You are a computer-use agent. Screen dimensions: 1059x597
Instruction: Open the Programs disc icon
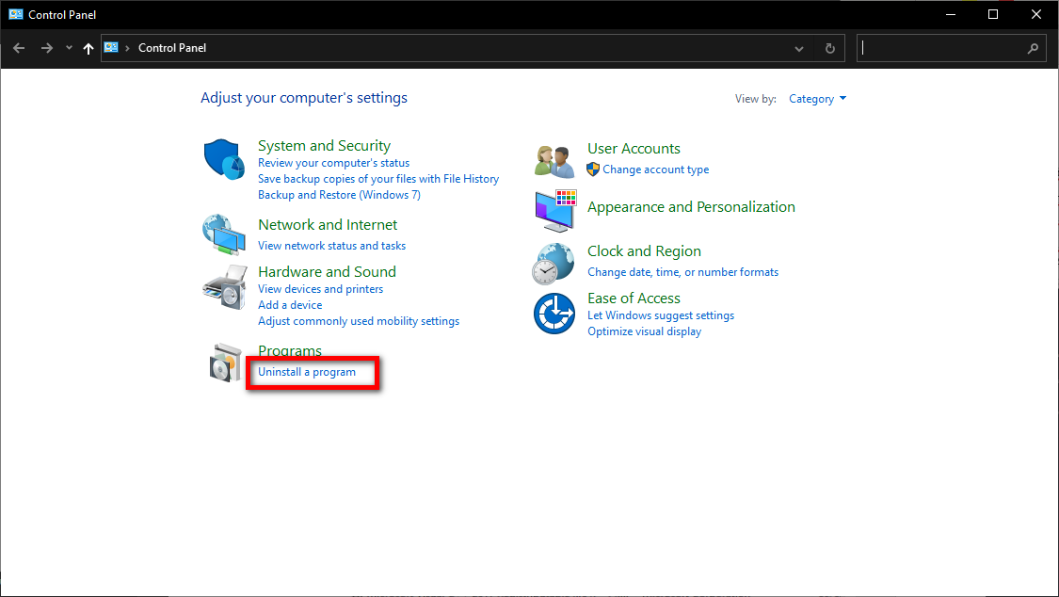tap(225, 363)
